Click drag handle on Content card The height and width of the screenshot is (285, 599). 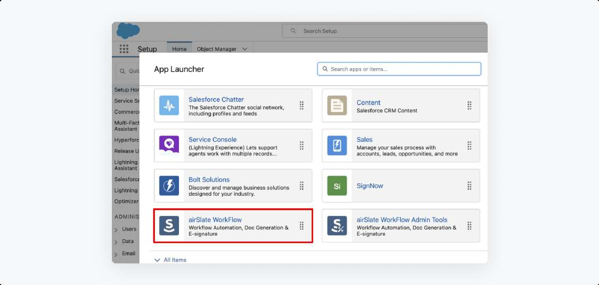click(x=470, y=105)
